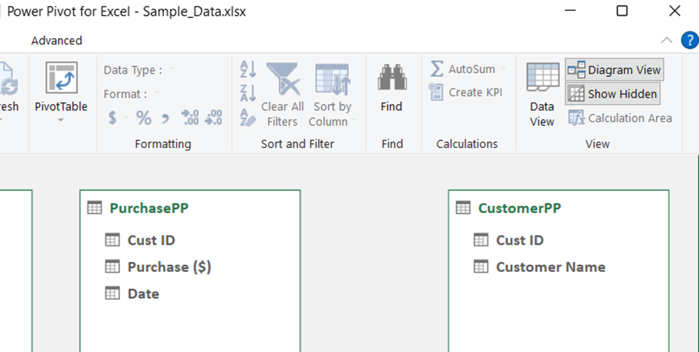Image resolution: width=699 pixels, height=352 pixels.
Task: Click the Find binoculars icon
Action: (392, 77)
